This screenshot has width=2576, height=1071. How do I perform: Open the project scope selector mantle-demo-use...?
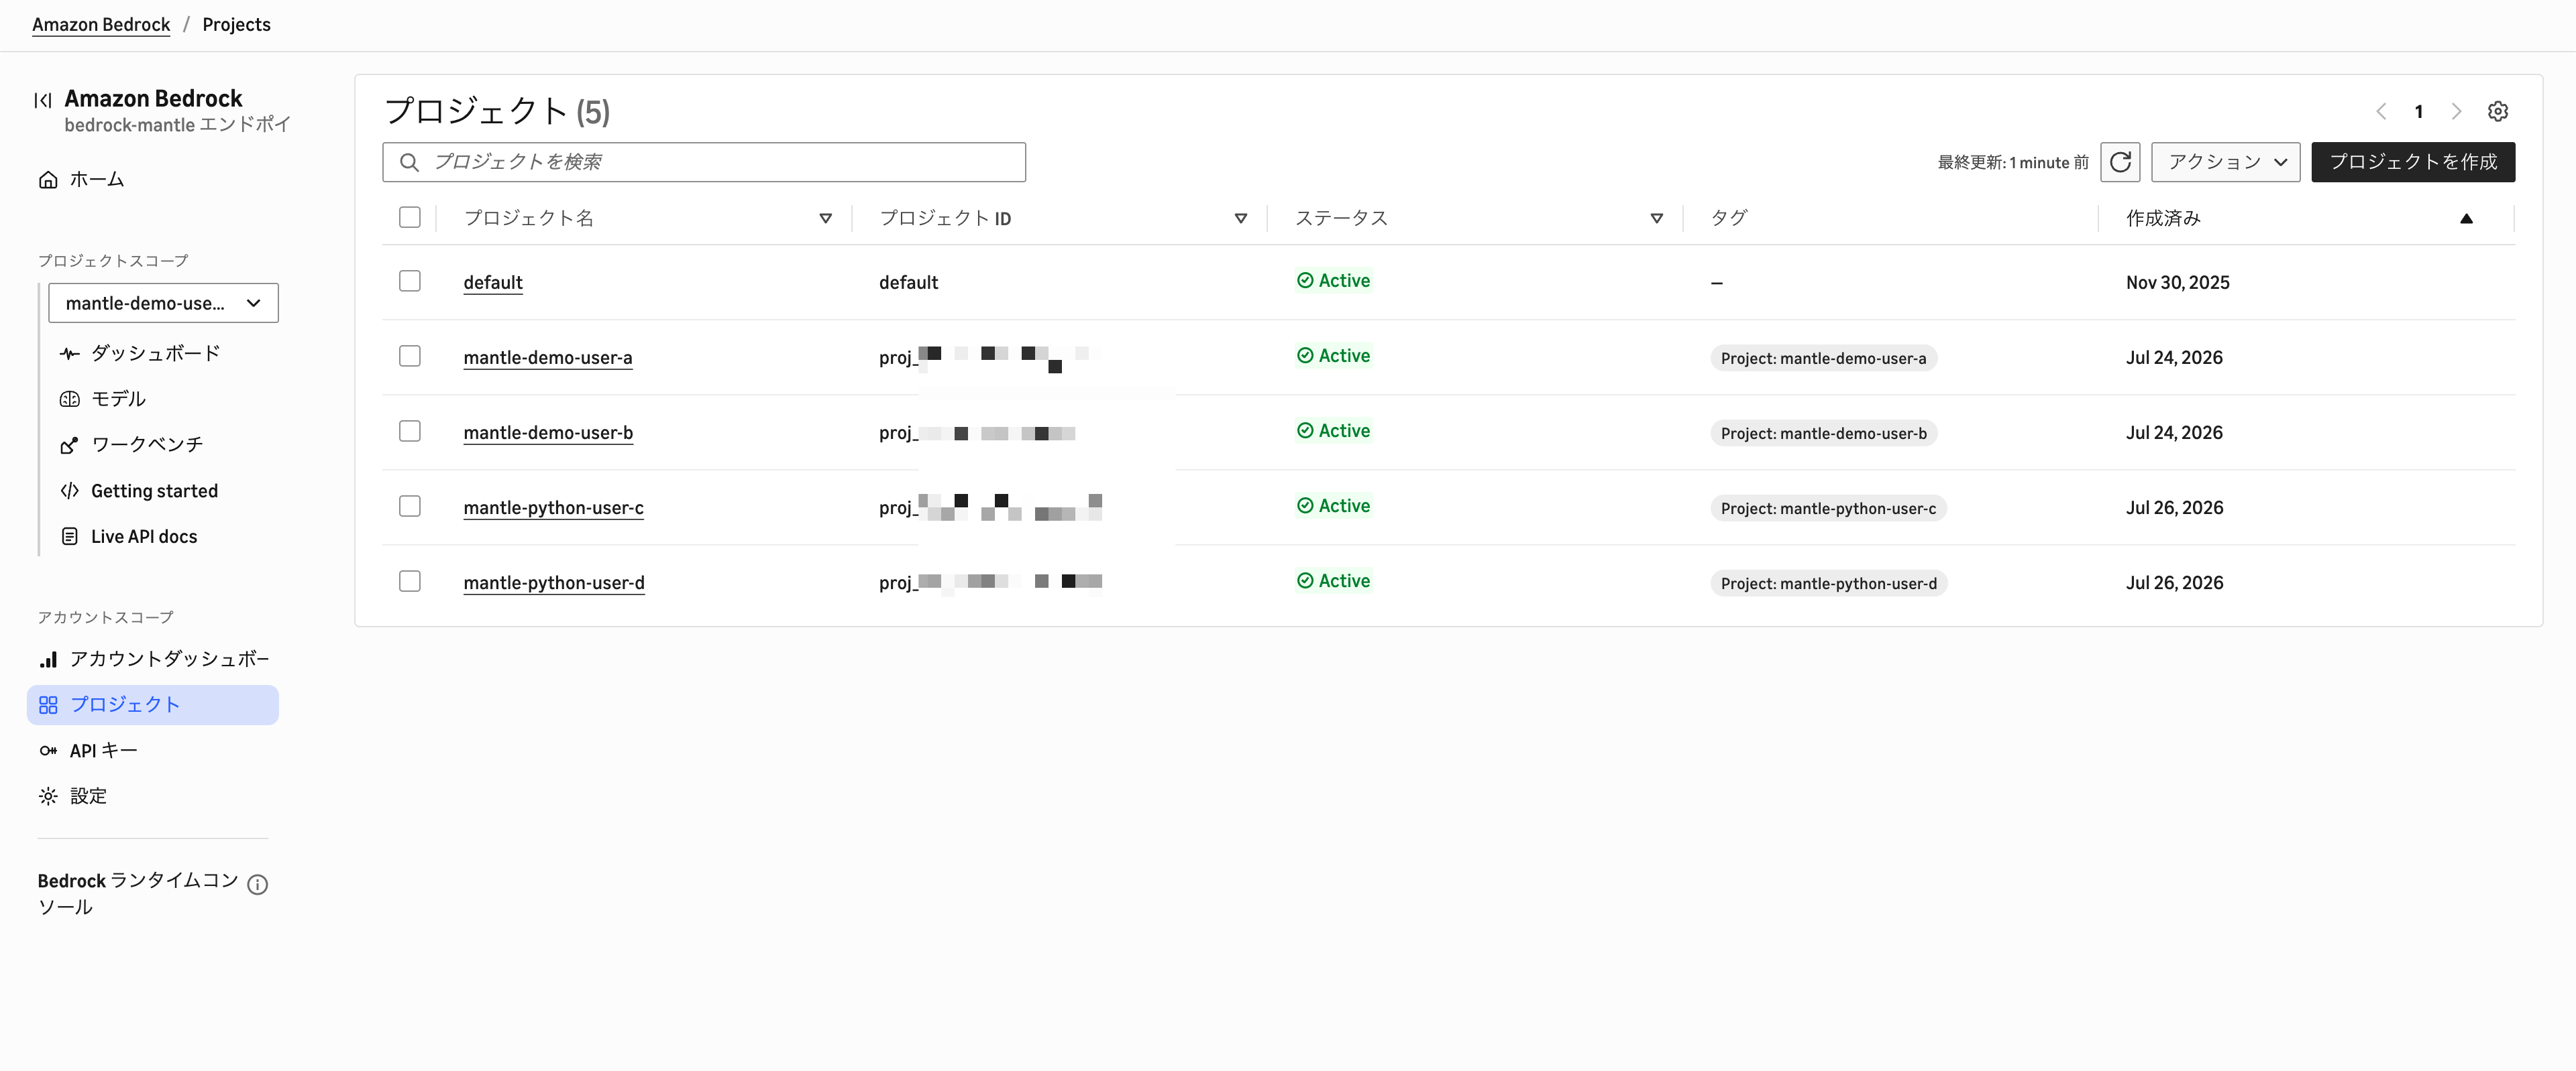tap(163, 304)
